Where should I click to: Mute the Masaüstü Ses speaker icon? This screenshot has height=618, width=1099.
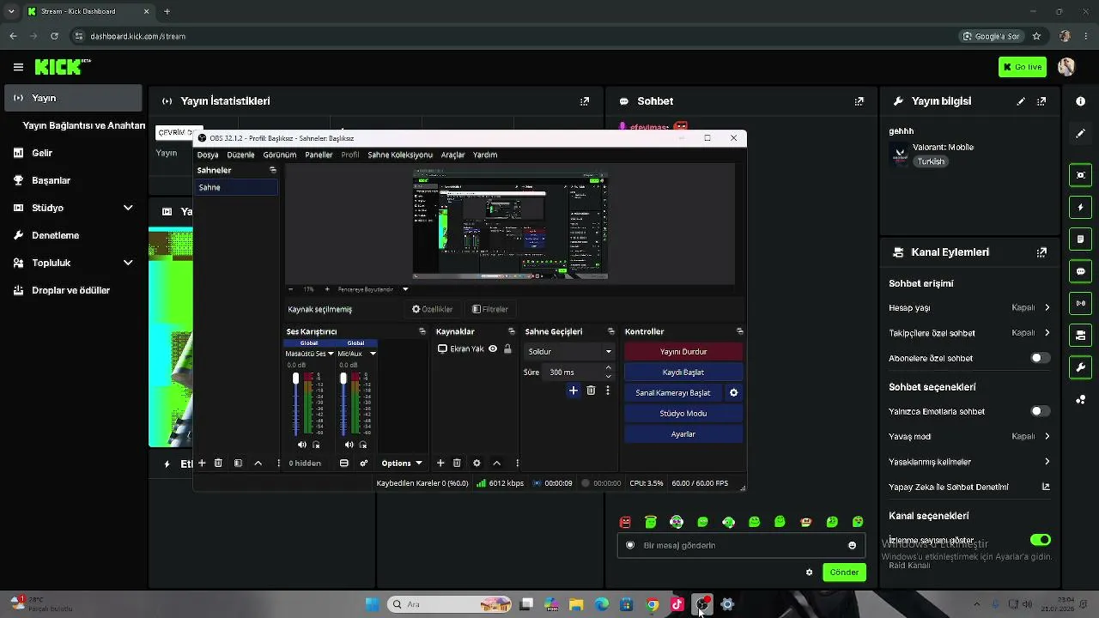pos(301,445)
